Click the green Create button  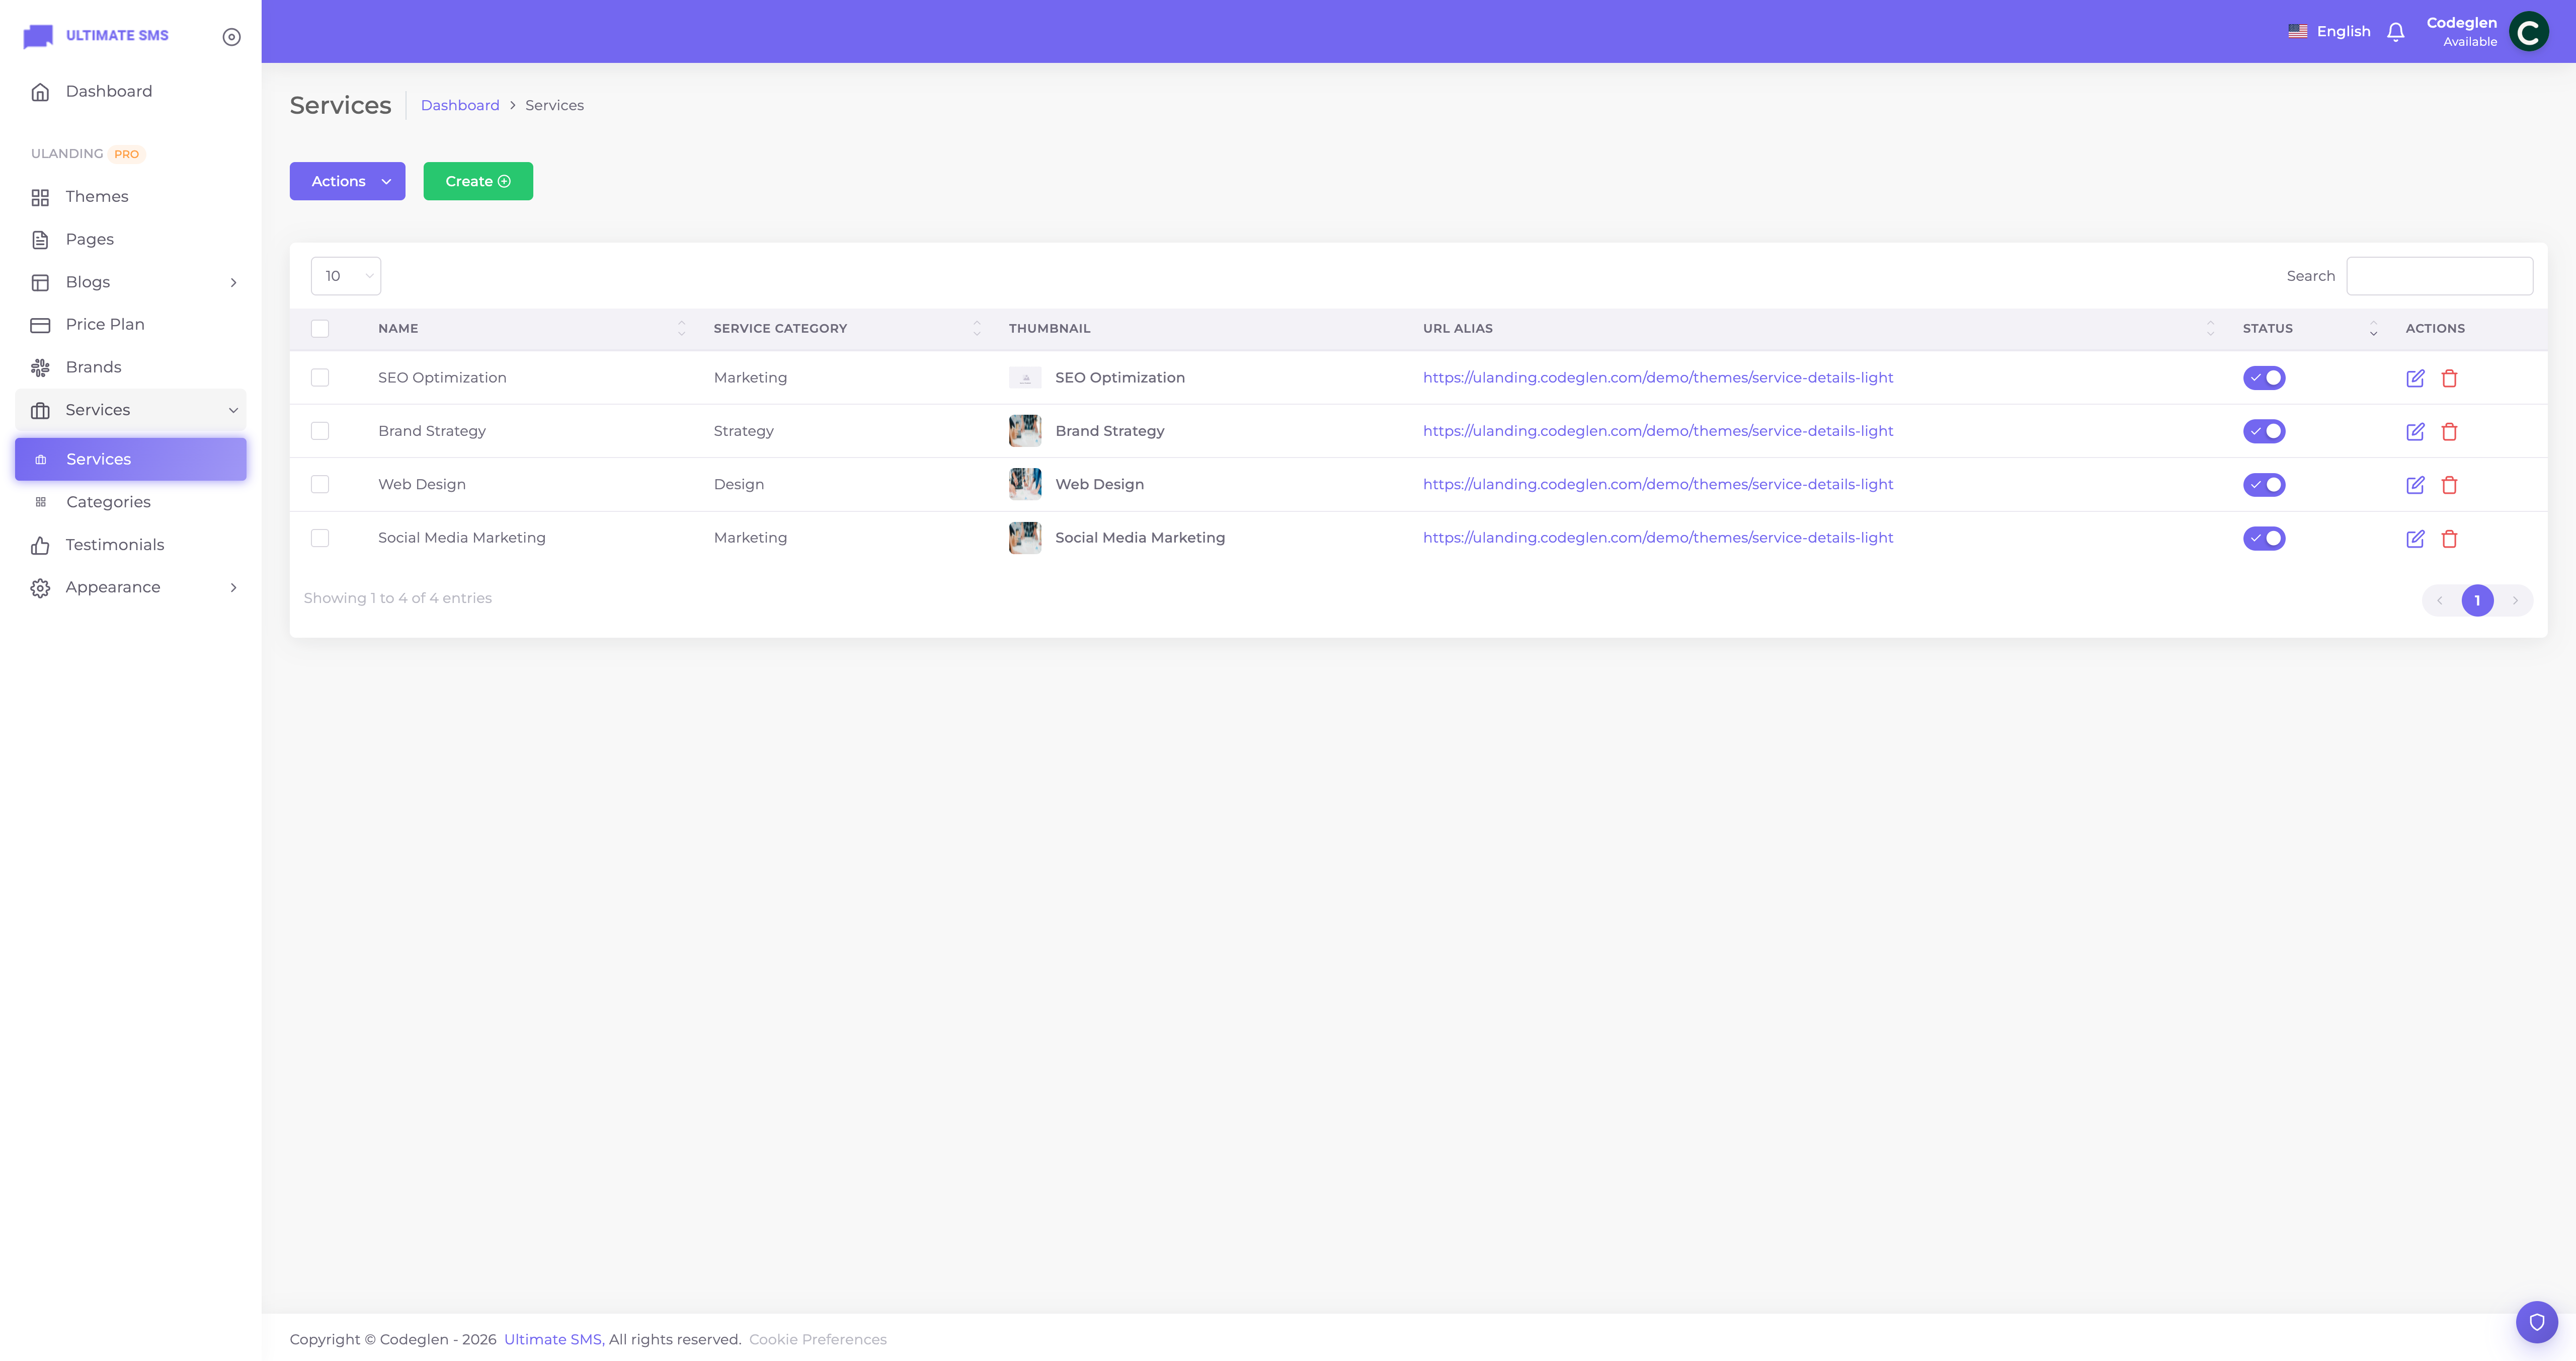pos(478,181)
